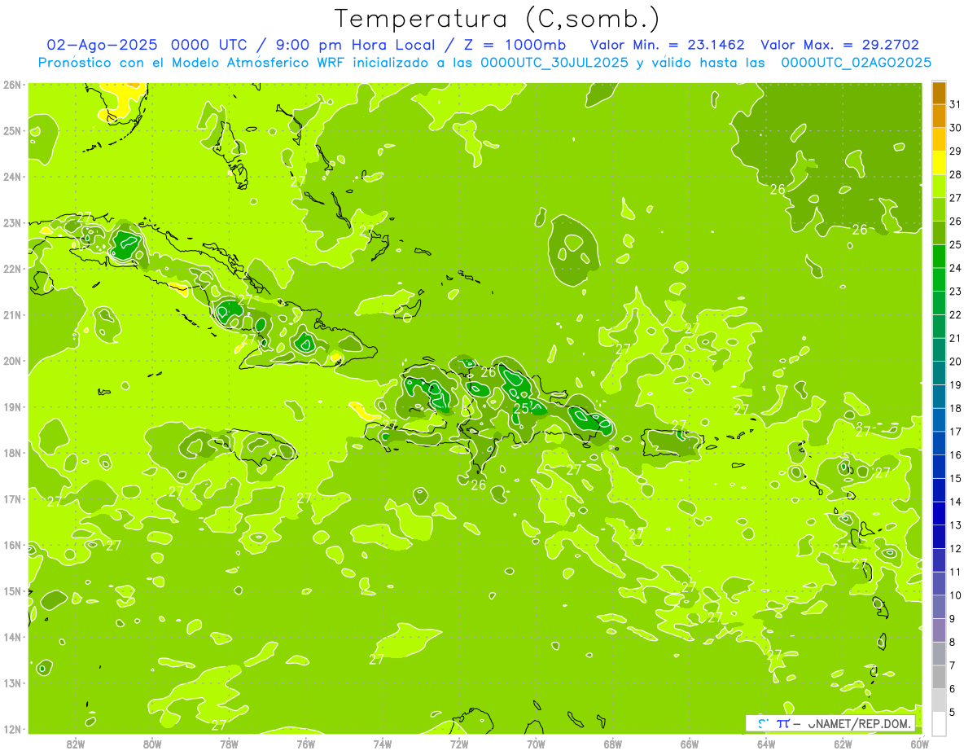Click the colorbar tick label 28
Image resolution: width=977 pixels, height=755 pixels.
click(x=956, y=174)
